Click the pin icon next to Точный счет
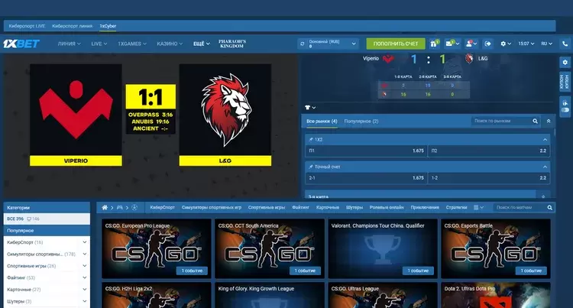The height and width of the screenshot is (308, 573). click(311, 167)
